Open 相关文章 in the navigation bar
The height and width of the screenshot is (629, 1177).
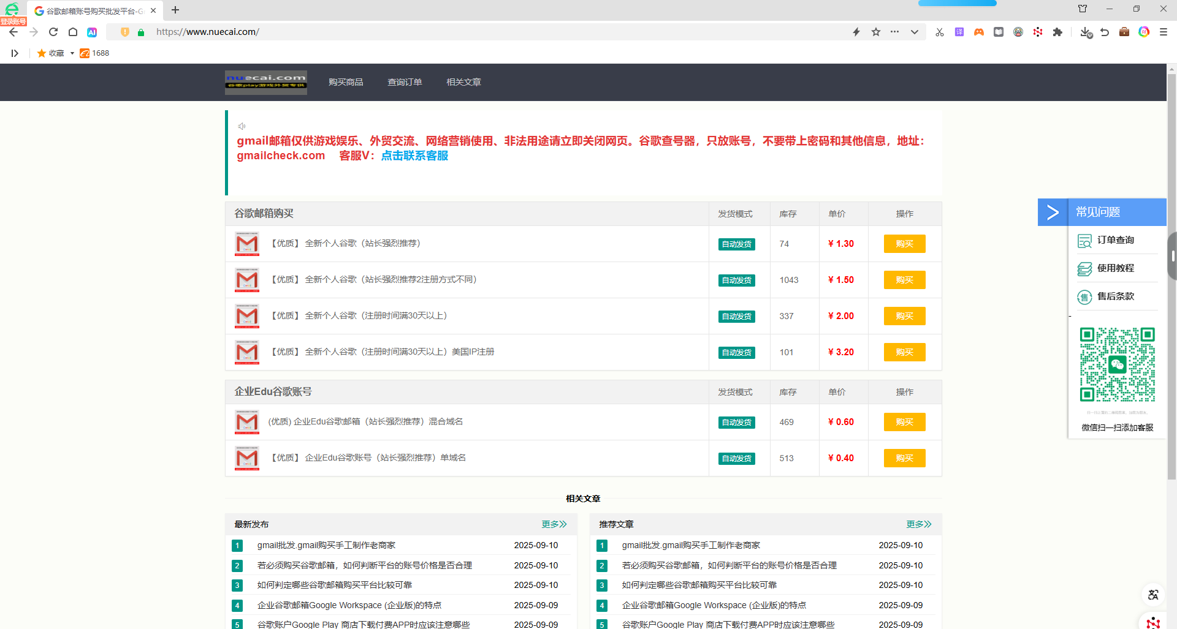(463, 82)
